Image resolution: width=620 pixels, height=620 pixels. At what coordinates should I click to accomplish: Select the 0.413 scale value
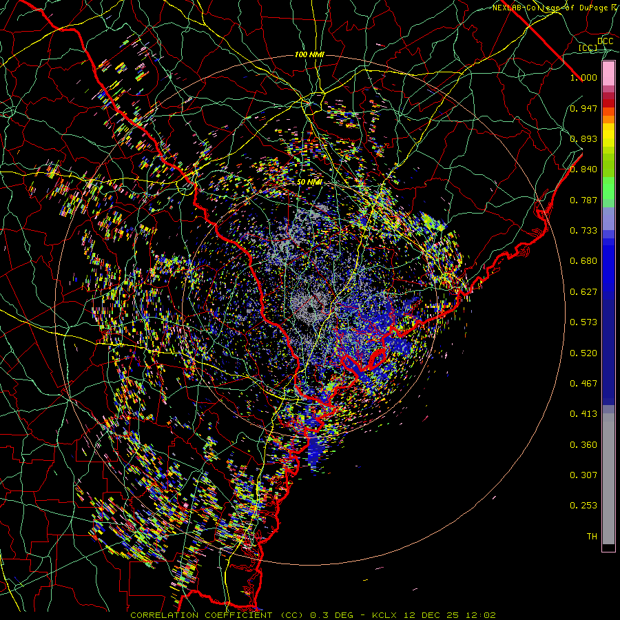point(583,414)
